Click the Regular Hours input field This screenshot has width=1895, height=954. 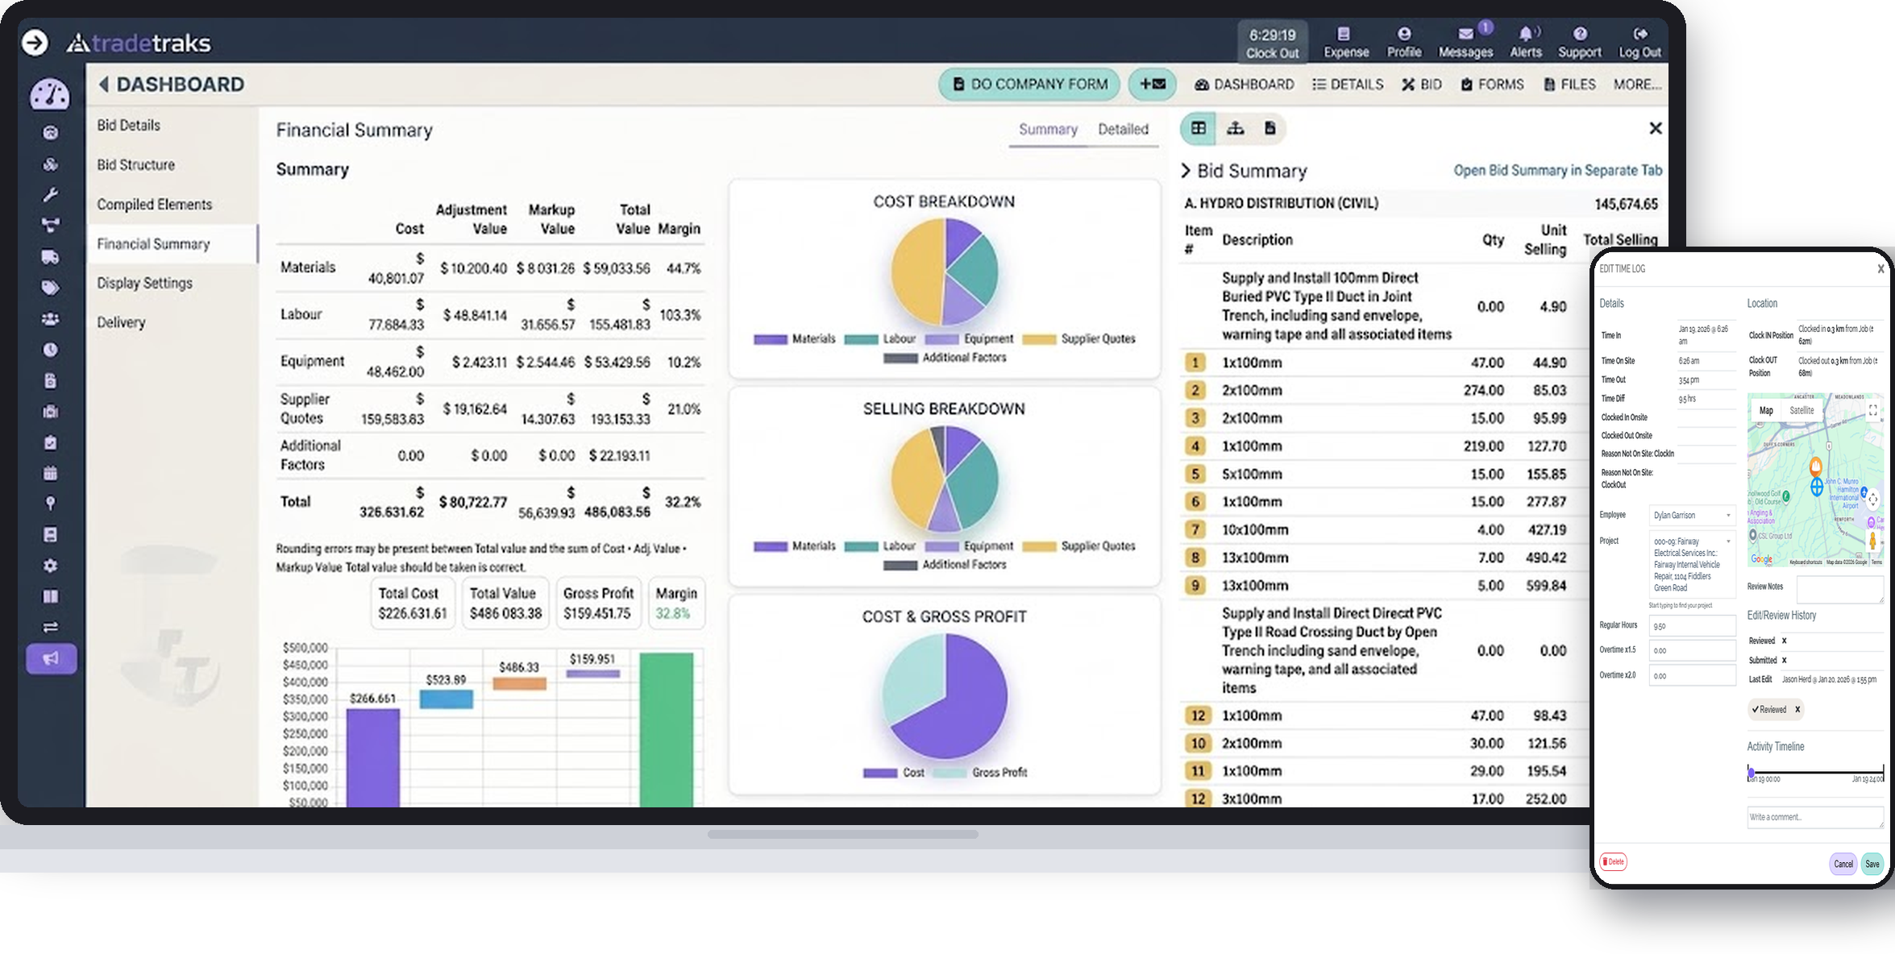(1692, 626)
